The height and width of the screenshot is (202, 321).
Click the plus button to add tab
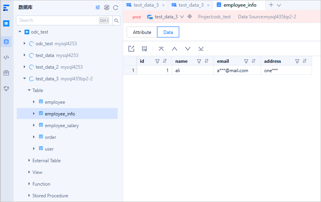point(271,5)
